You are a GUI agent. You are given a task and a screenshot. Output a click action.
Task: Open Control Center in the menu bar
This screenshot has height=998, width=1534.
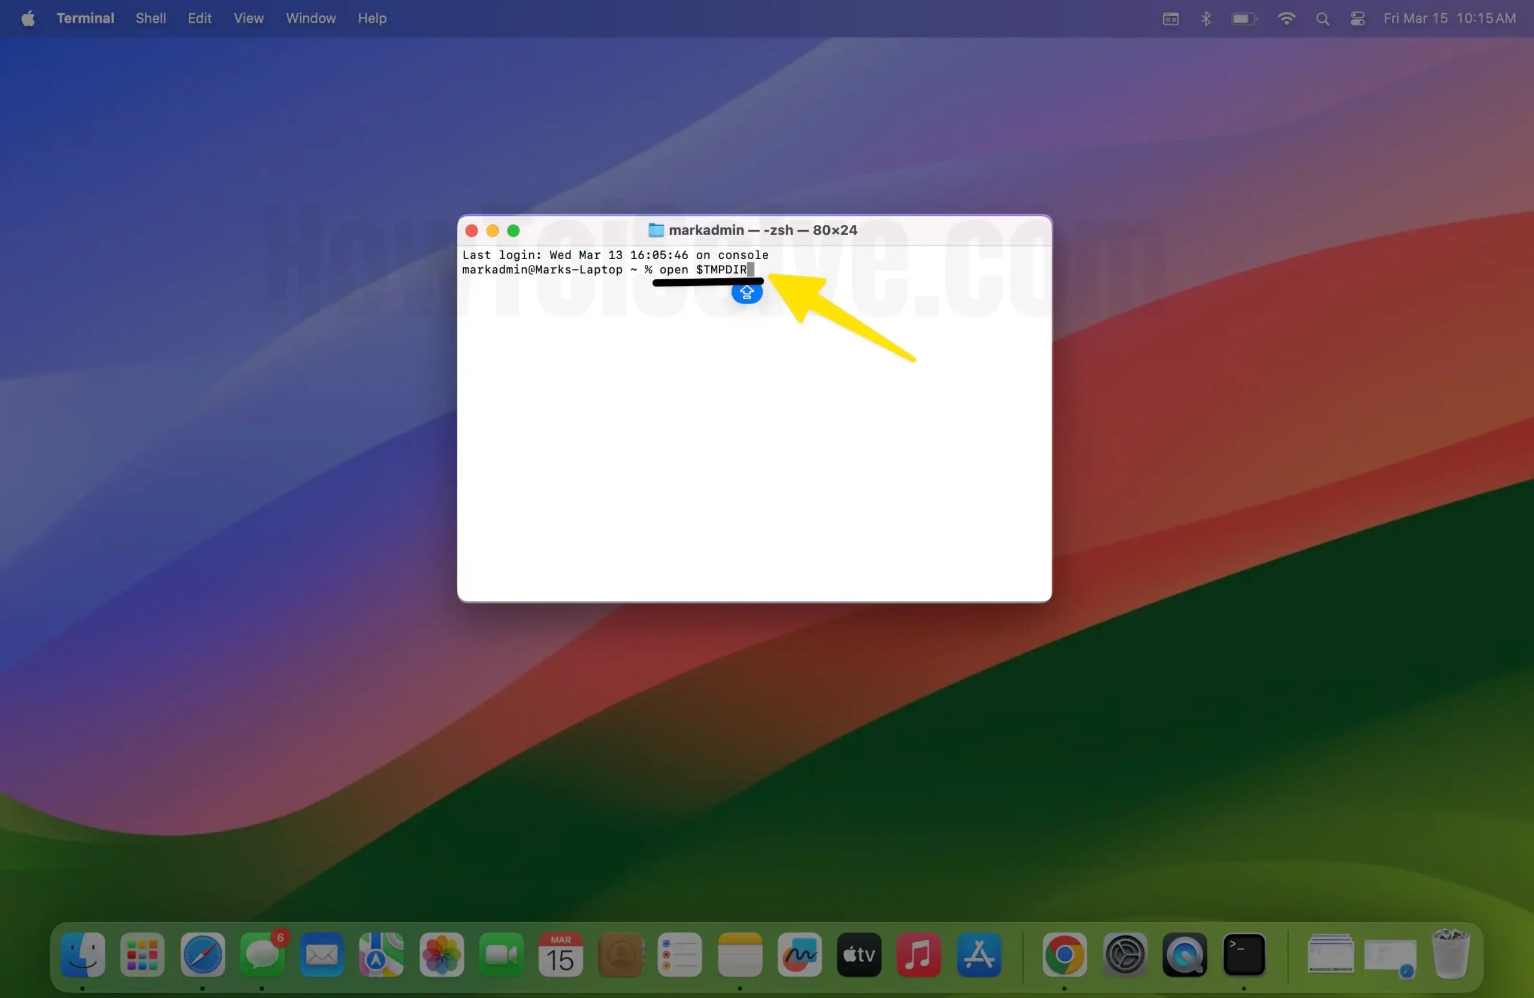point(1357,18)
